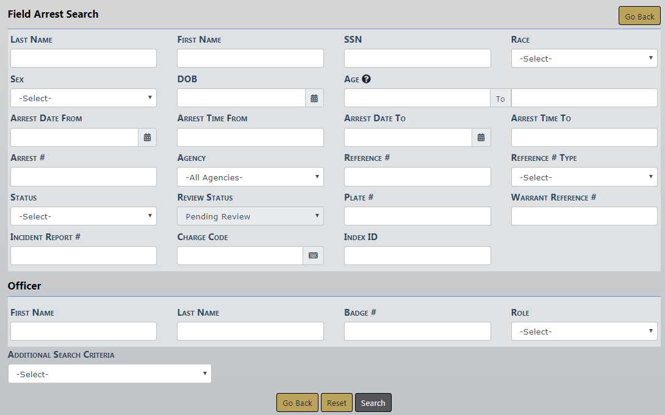Open the Reference # Type dropdown
This screenshot has height=415, width=665.
pyautogui.click(x=584, y=177)
